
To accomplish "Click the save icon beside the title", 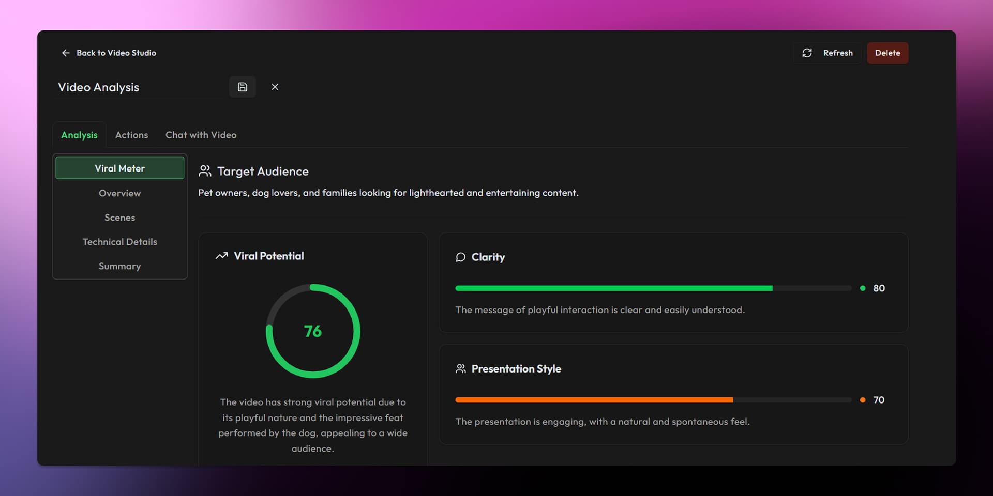I will 242,87.
